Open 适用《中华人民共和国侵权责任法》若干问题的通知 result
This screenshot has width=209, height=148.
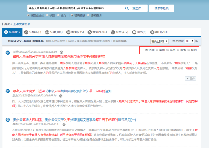click(62, 91)
